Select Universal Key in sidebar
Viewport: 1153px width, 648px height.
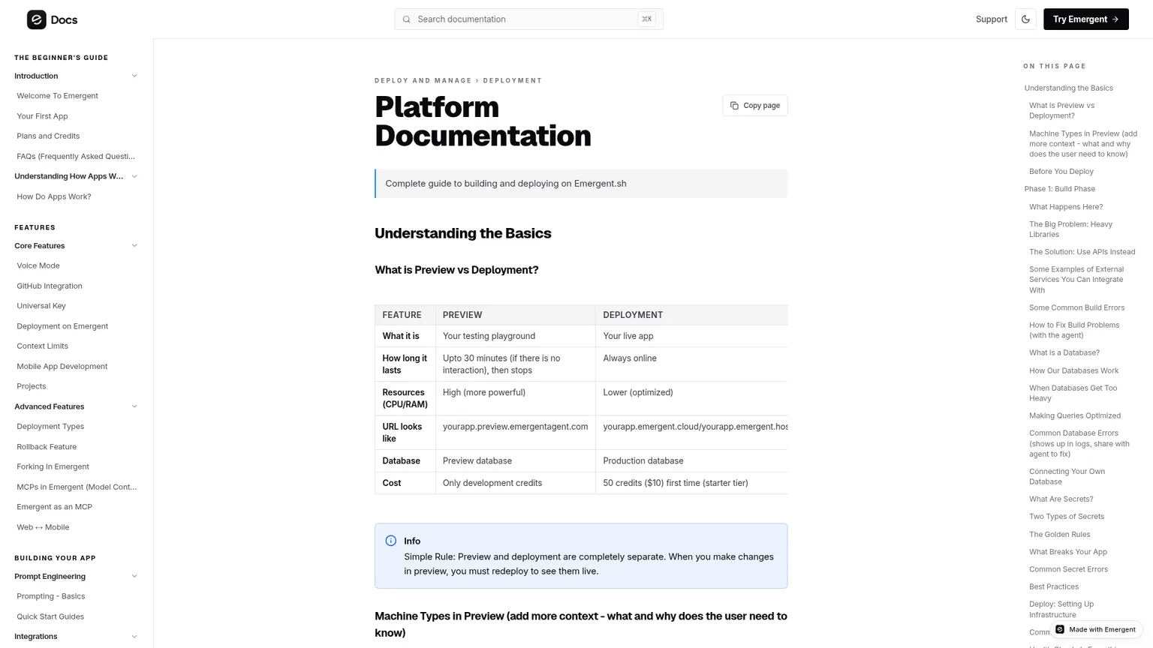coord(41,306)
